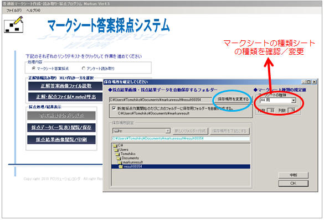324x220 pixels.
Task: Open the ファイル(F) menu
Action: pyautogui.click(x=14, y=11)
